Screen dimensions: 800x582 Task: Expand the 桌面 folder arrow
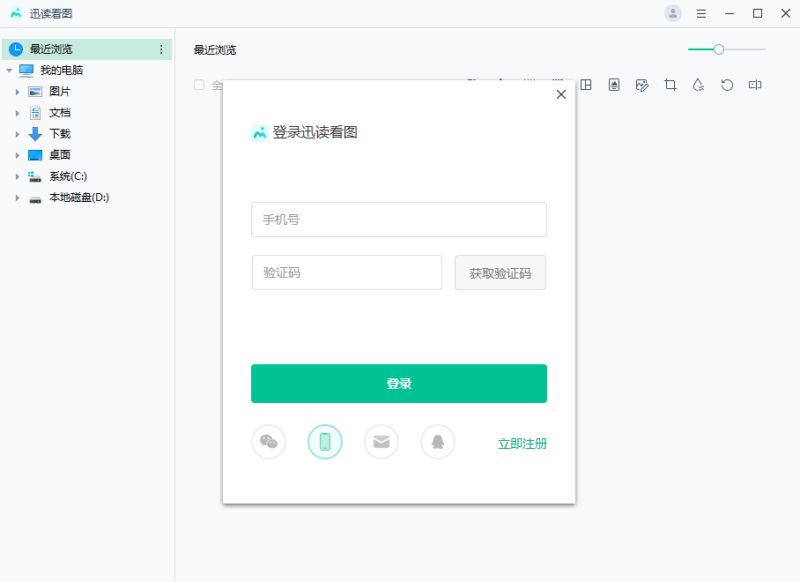pyautogui.click(x=18, y=155)
